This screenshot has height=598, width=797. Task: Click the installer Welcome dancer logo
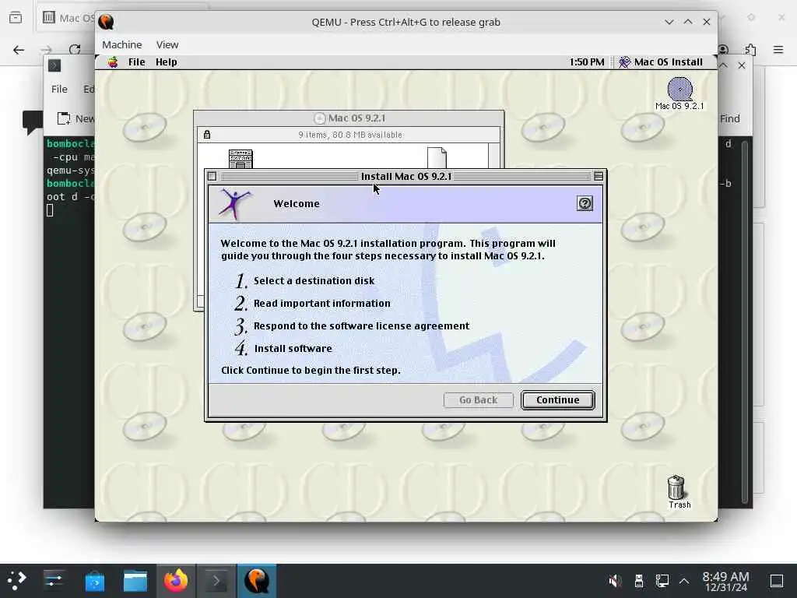point(234,203)
